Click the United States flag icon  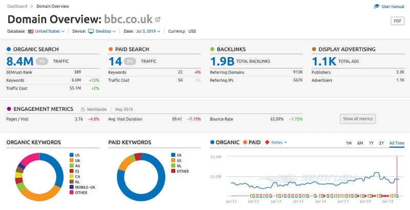[31, 31]
